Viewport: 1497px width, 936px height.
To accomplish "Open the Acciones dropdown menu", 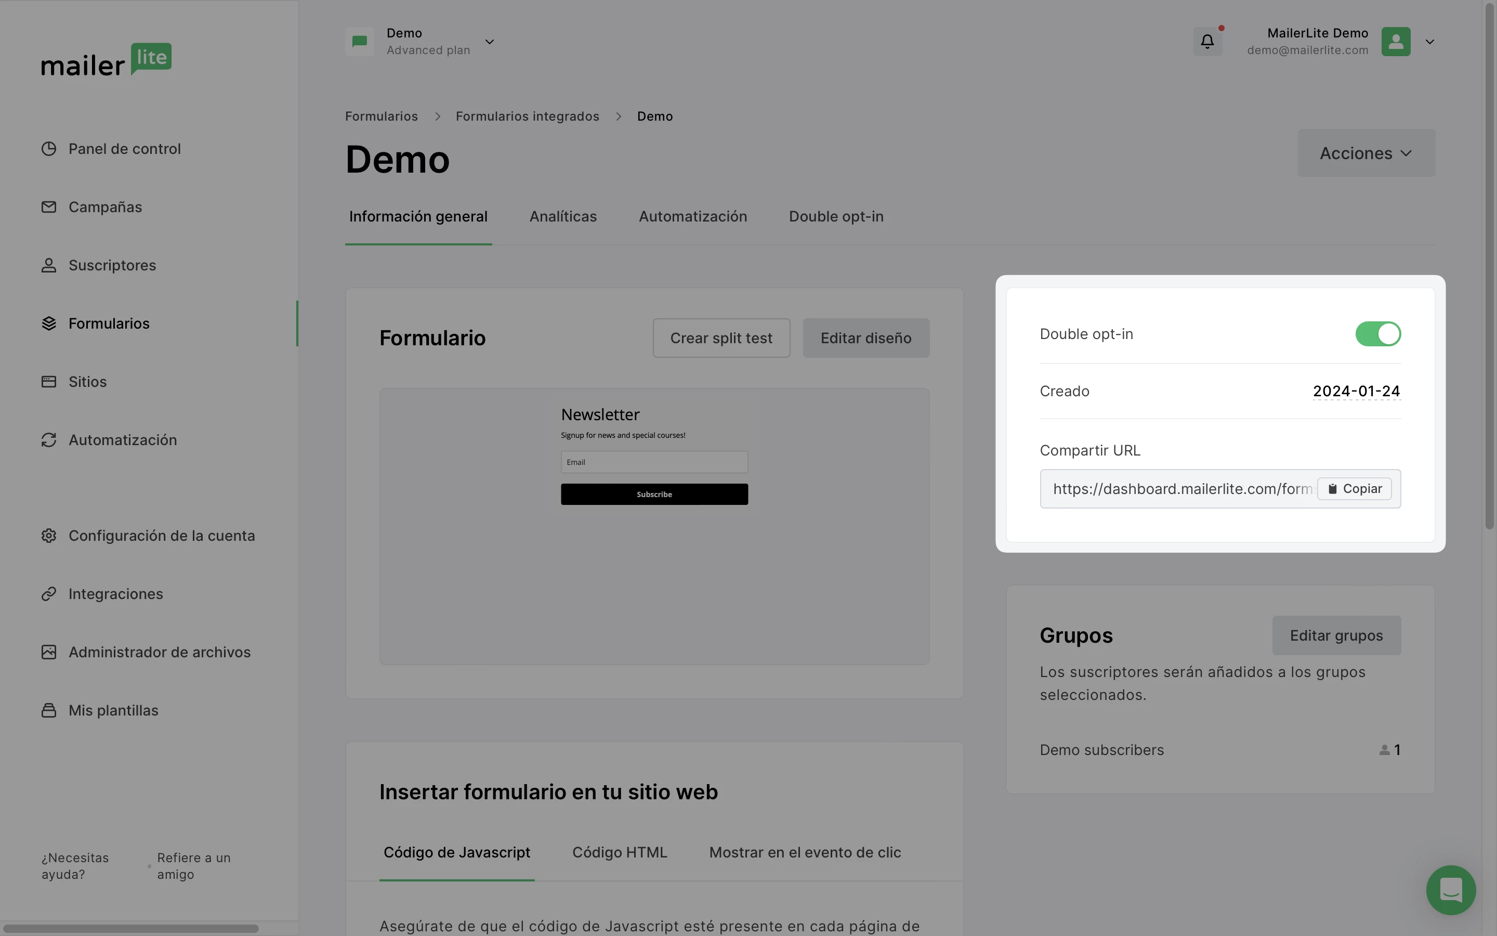I will coord(1365,153).
